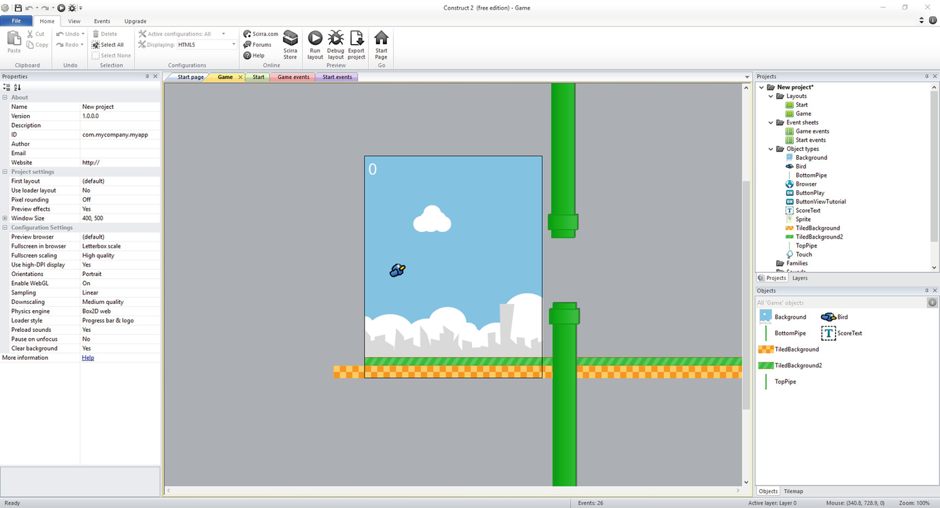This screenshot has height=508, width=940.
Task: Open the Help ribbon button
Action: [x=254, y=56]
